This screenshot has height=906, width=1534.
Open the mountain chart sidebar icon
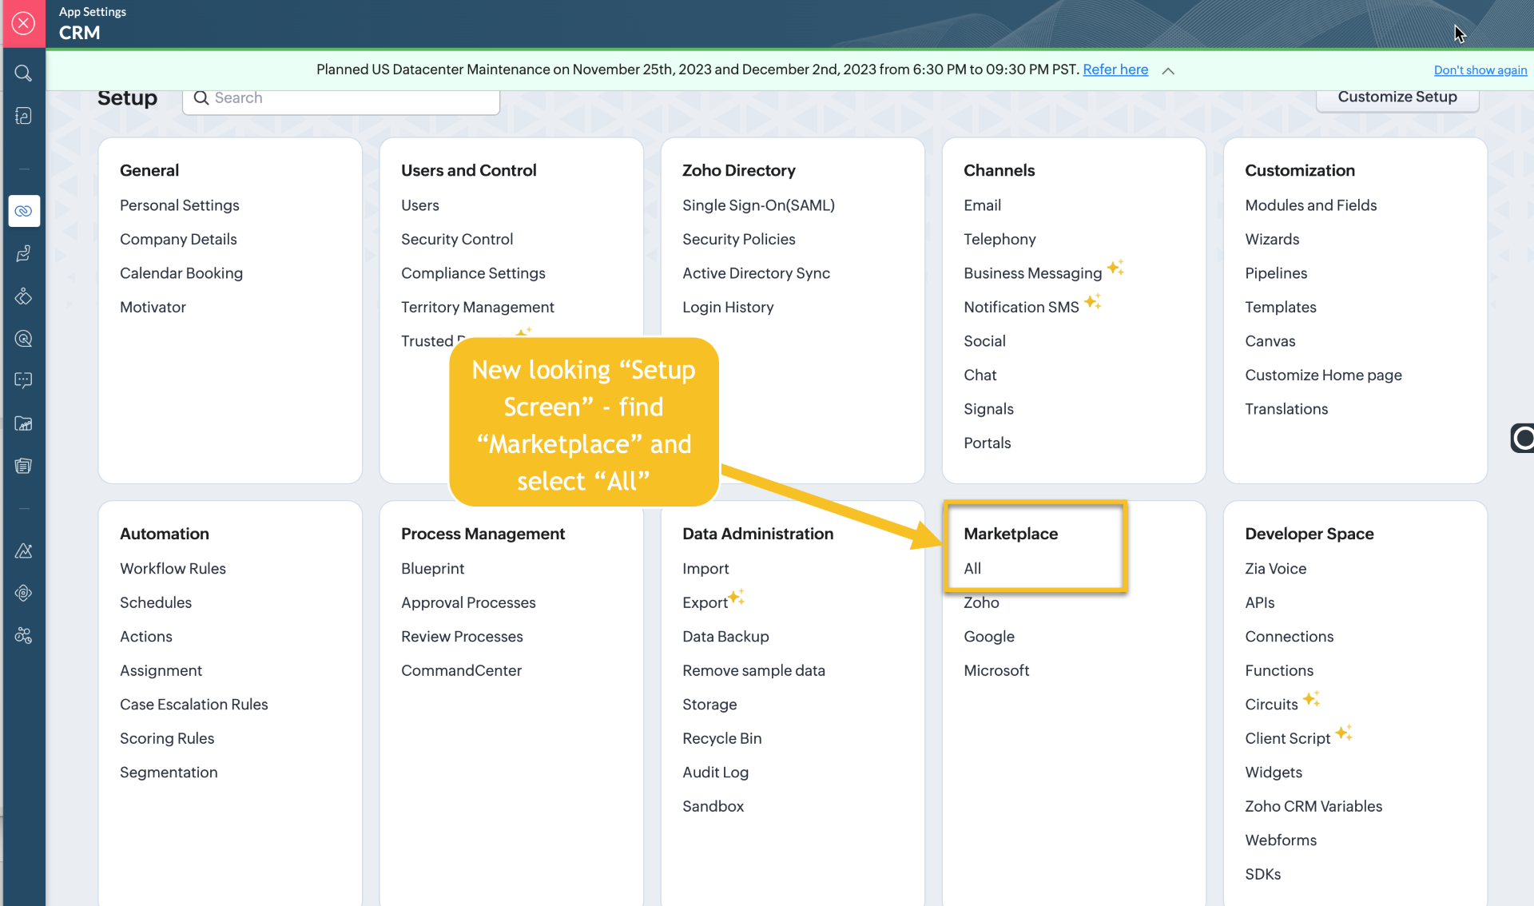23,550
